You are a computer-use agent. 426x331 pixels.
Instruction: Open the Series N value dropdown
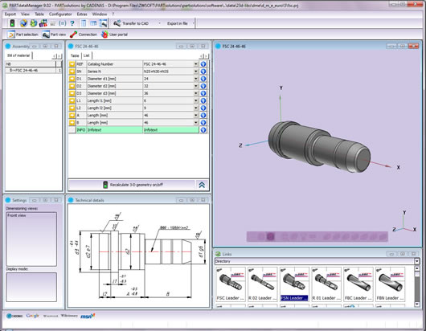tap(196, 72)
